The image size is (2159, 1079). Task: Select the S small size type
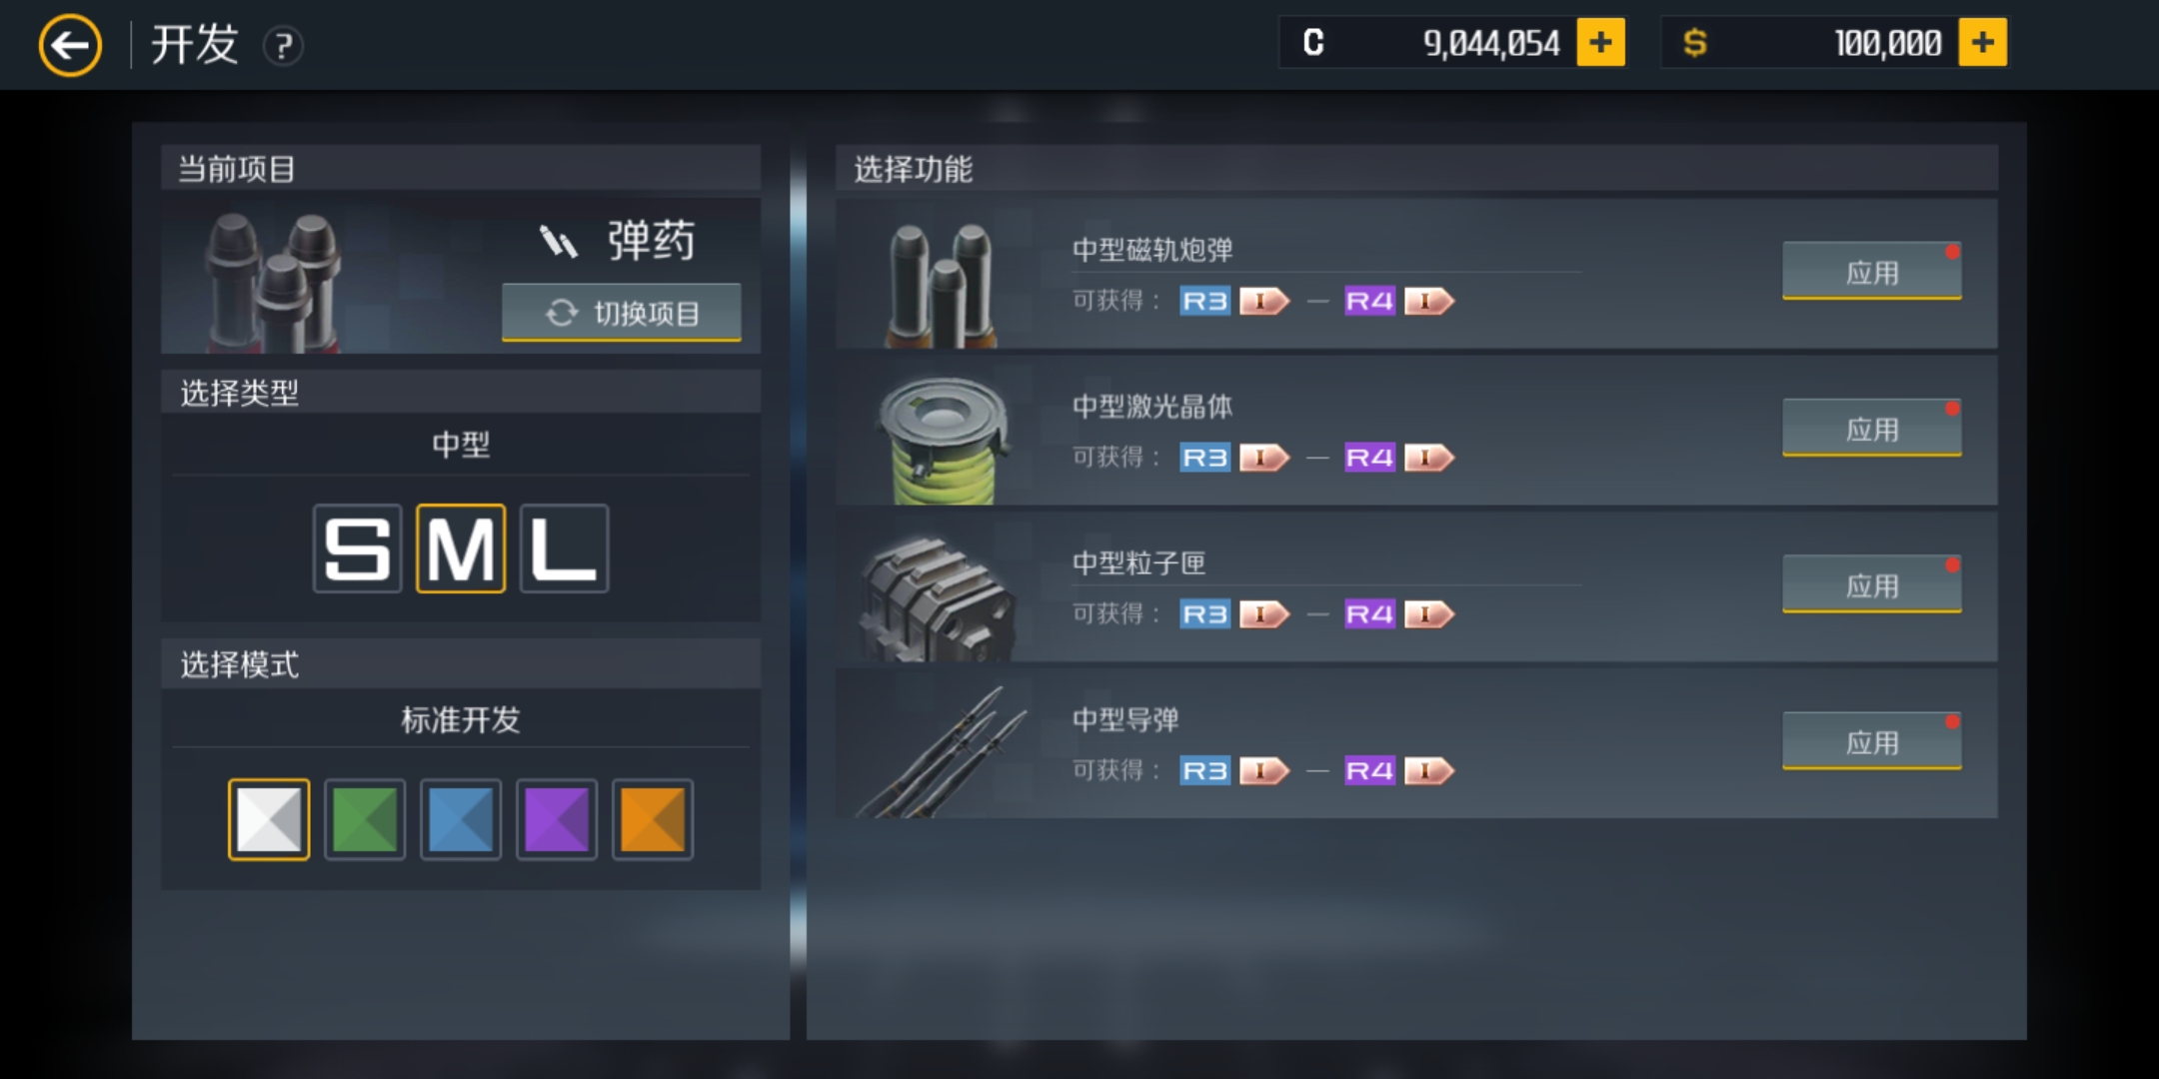(357, 548)
